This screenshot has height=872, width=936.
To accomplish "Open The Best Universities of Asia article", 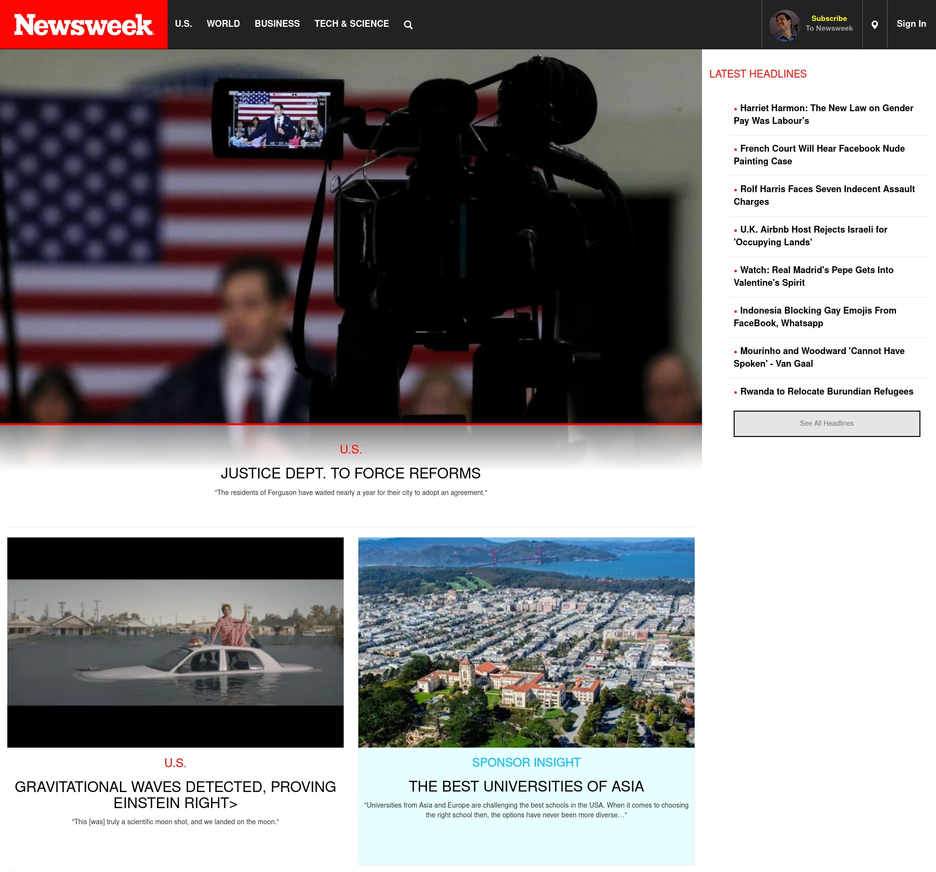I will click(526, 787).
